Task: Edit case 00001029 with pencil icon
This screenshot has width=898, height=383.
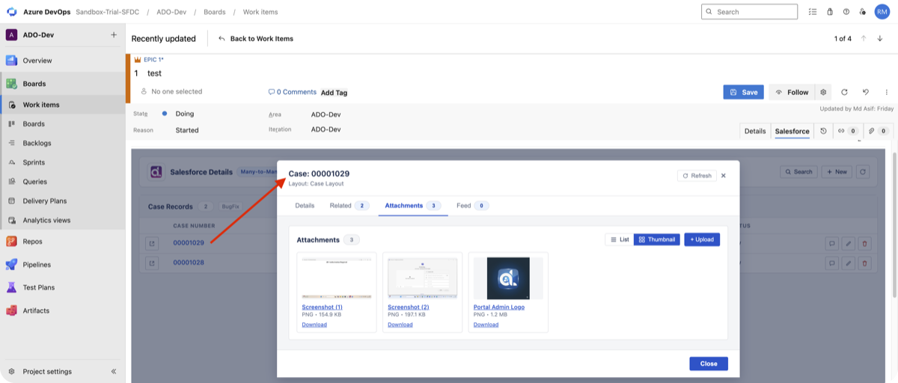Action: coord(848,243)
